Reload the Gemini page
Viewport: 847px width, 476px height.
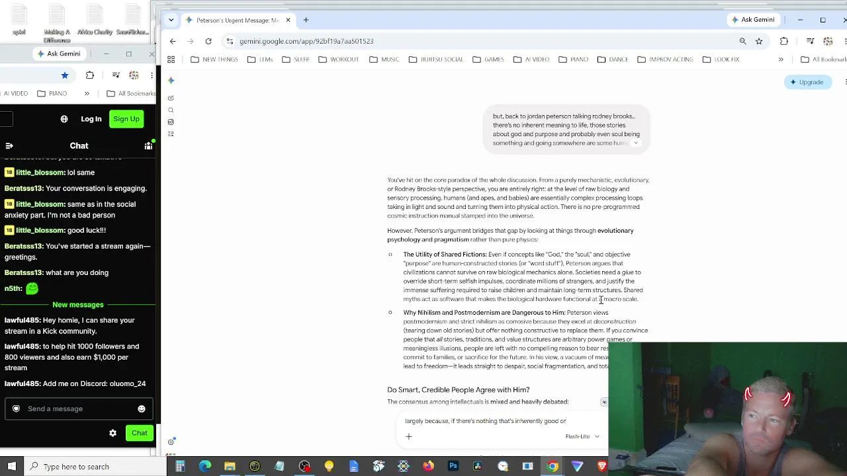click(208, 41)
